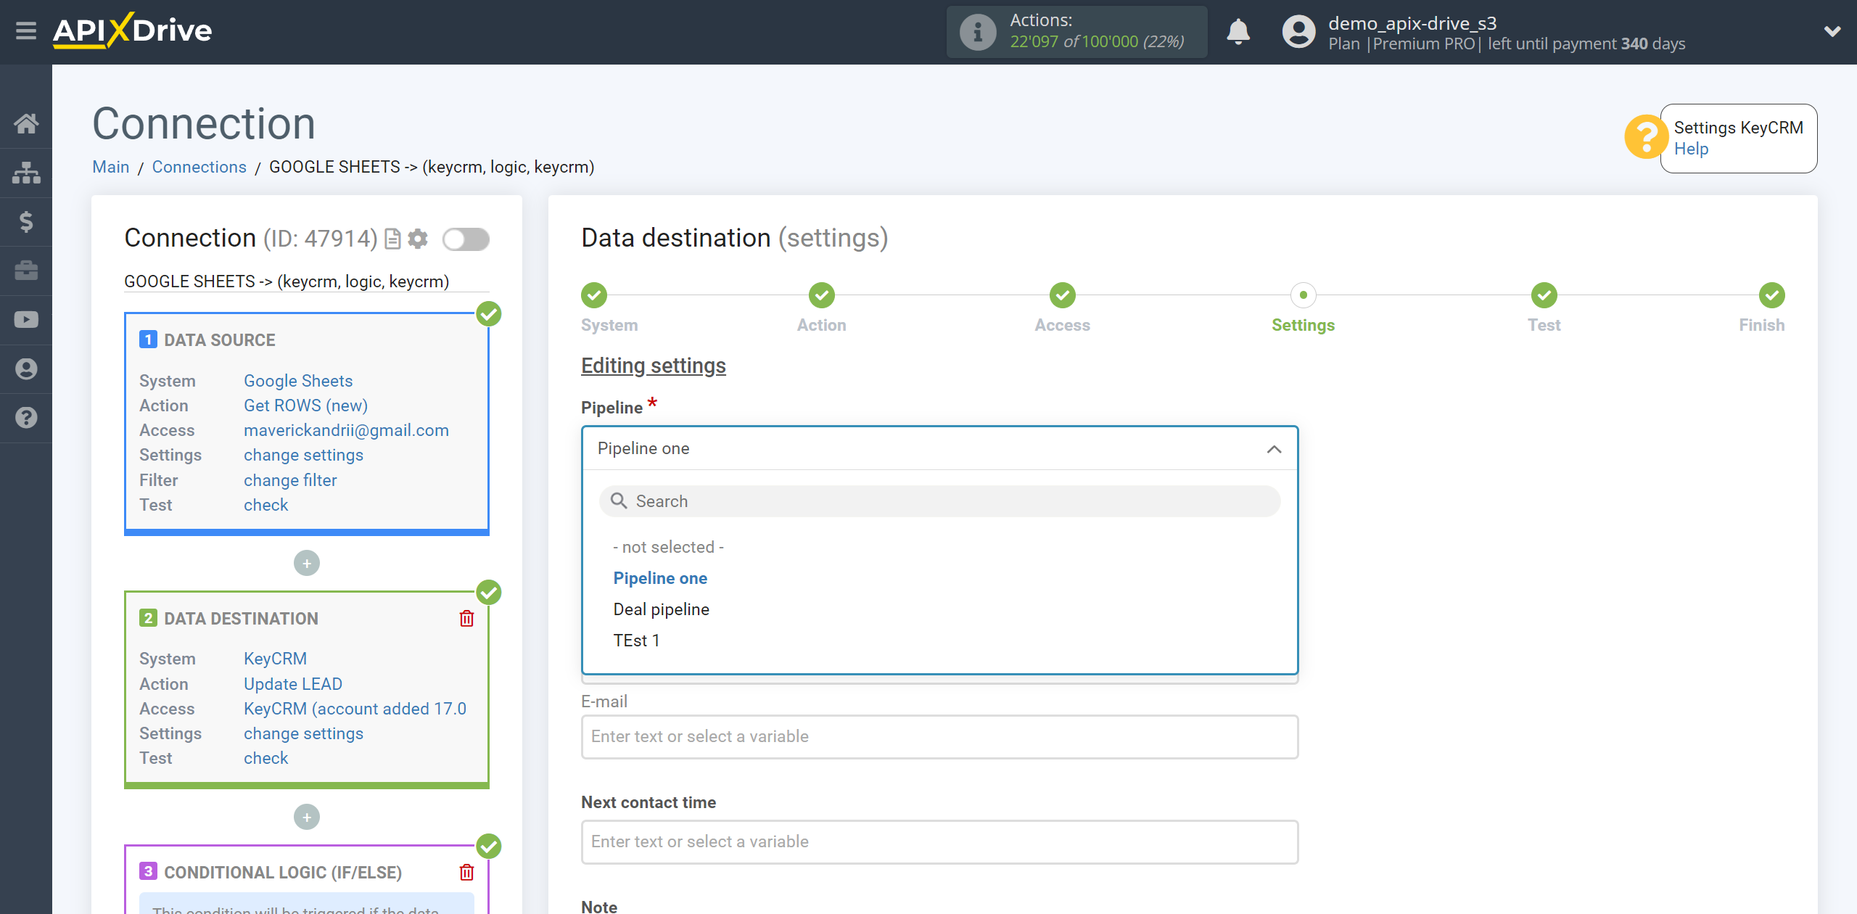Image resolution: width=1857 pixels, height=914 pixels.
Task: Open the 'KeyCRM (account added' access link
Action: (355, 709)
